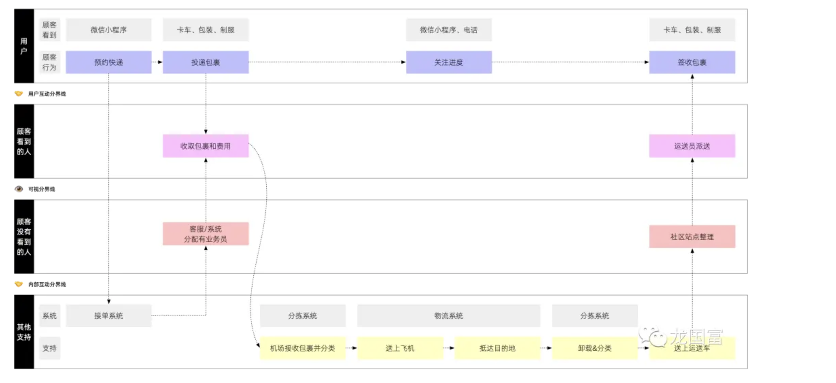Click the 物流系统 wide box
The image size is (836, 383).
[449, 316]
